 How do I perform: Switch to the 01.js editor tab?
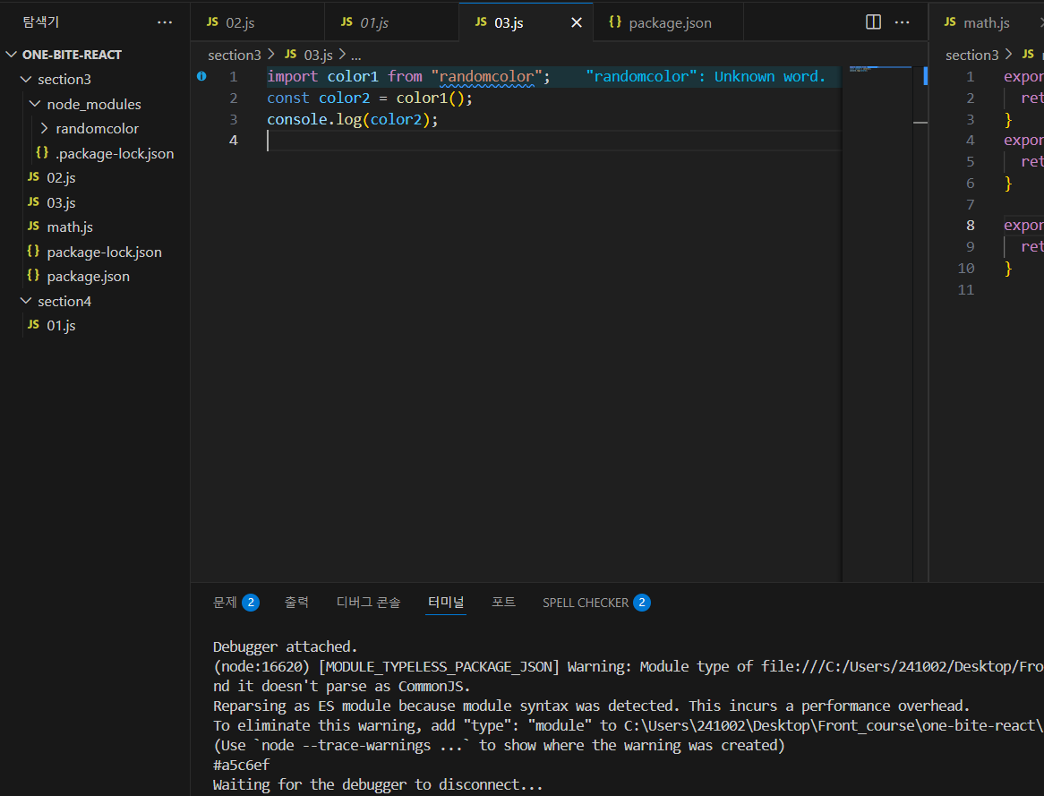click(391, 22)
